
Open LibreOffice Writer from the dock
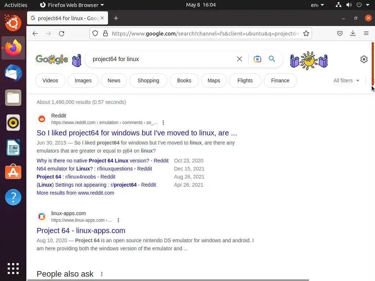tap(13, 148)
